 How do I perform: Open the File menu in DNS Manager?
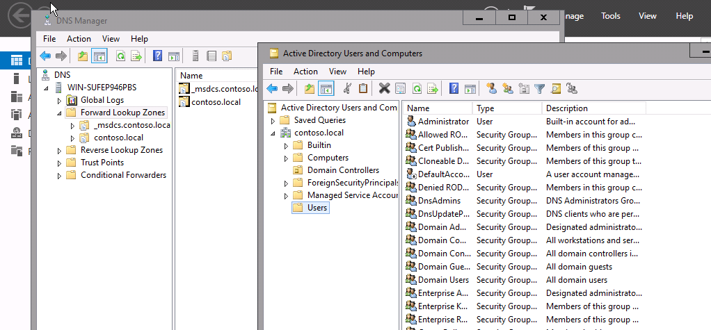point(49,39)
